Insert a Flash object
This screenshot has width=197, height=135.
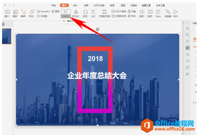tap(158, 13)
